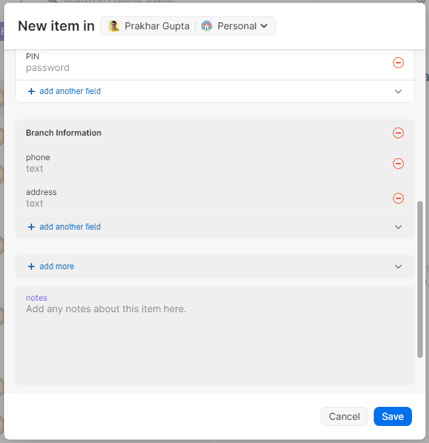
Task: Open the Personal vault dropdown
Action: tap(263, 27)
